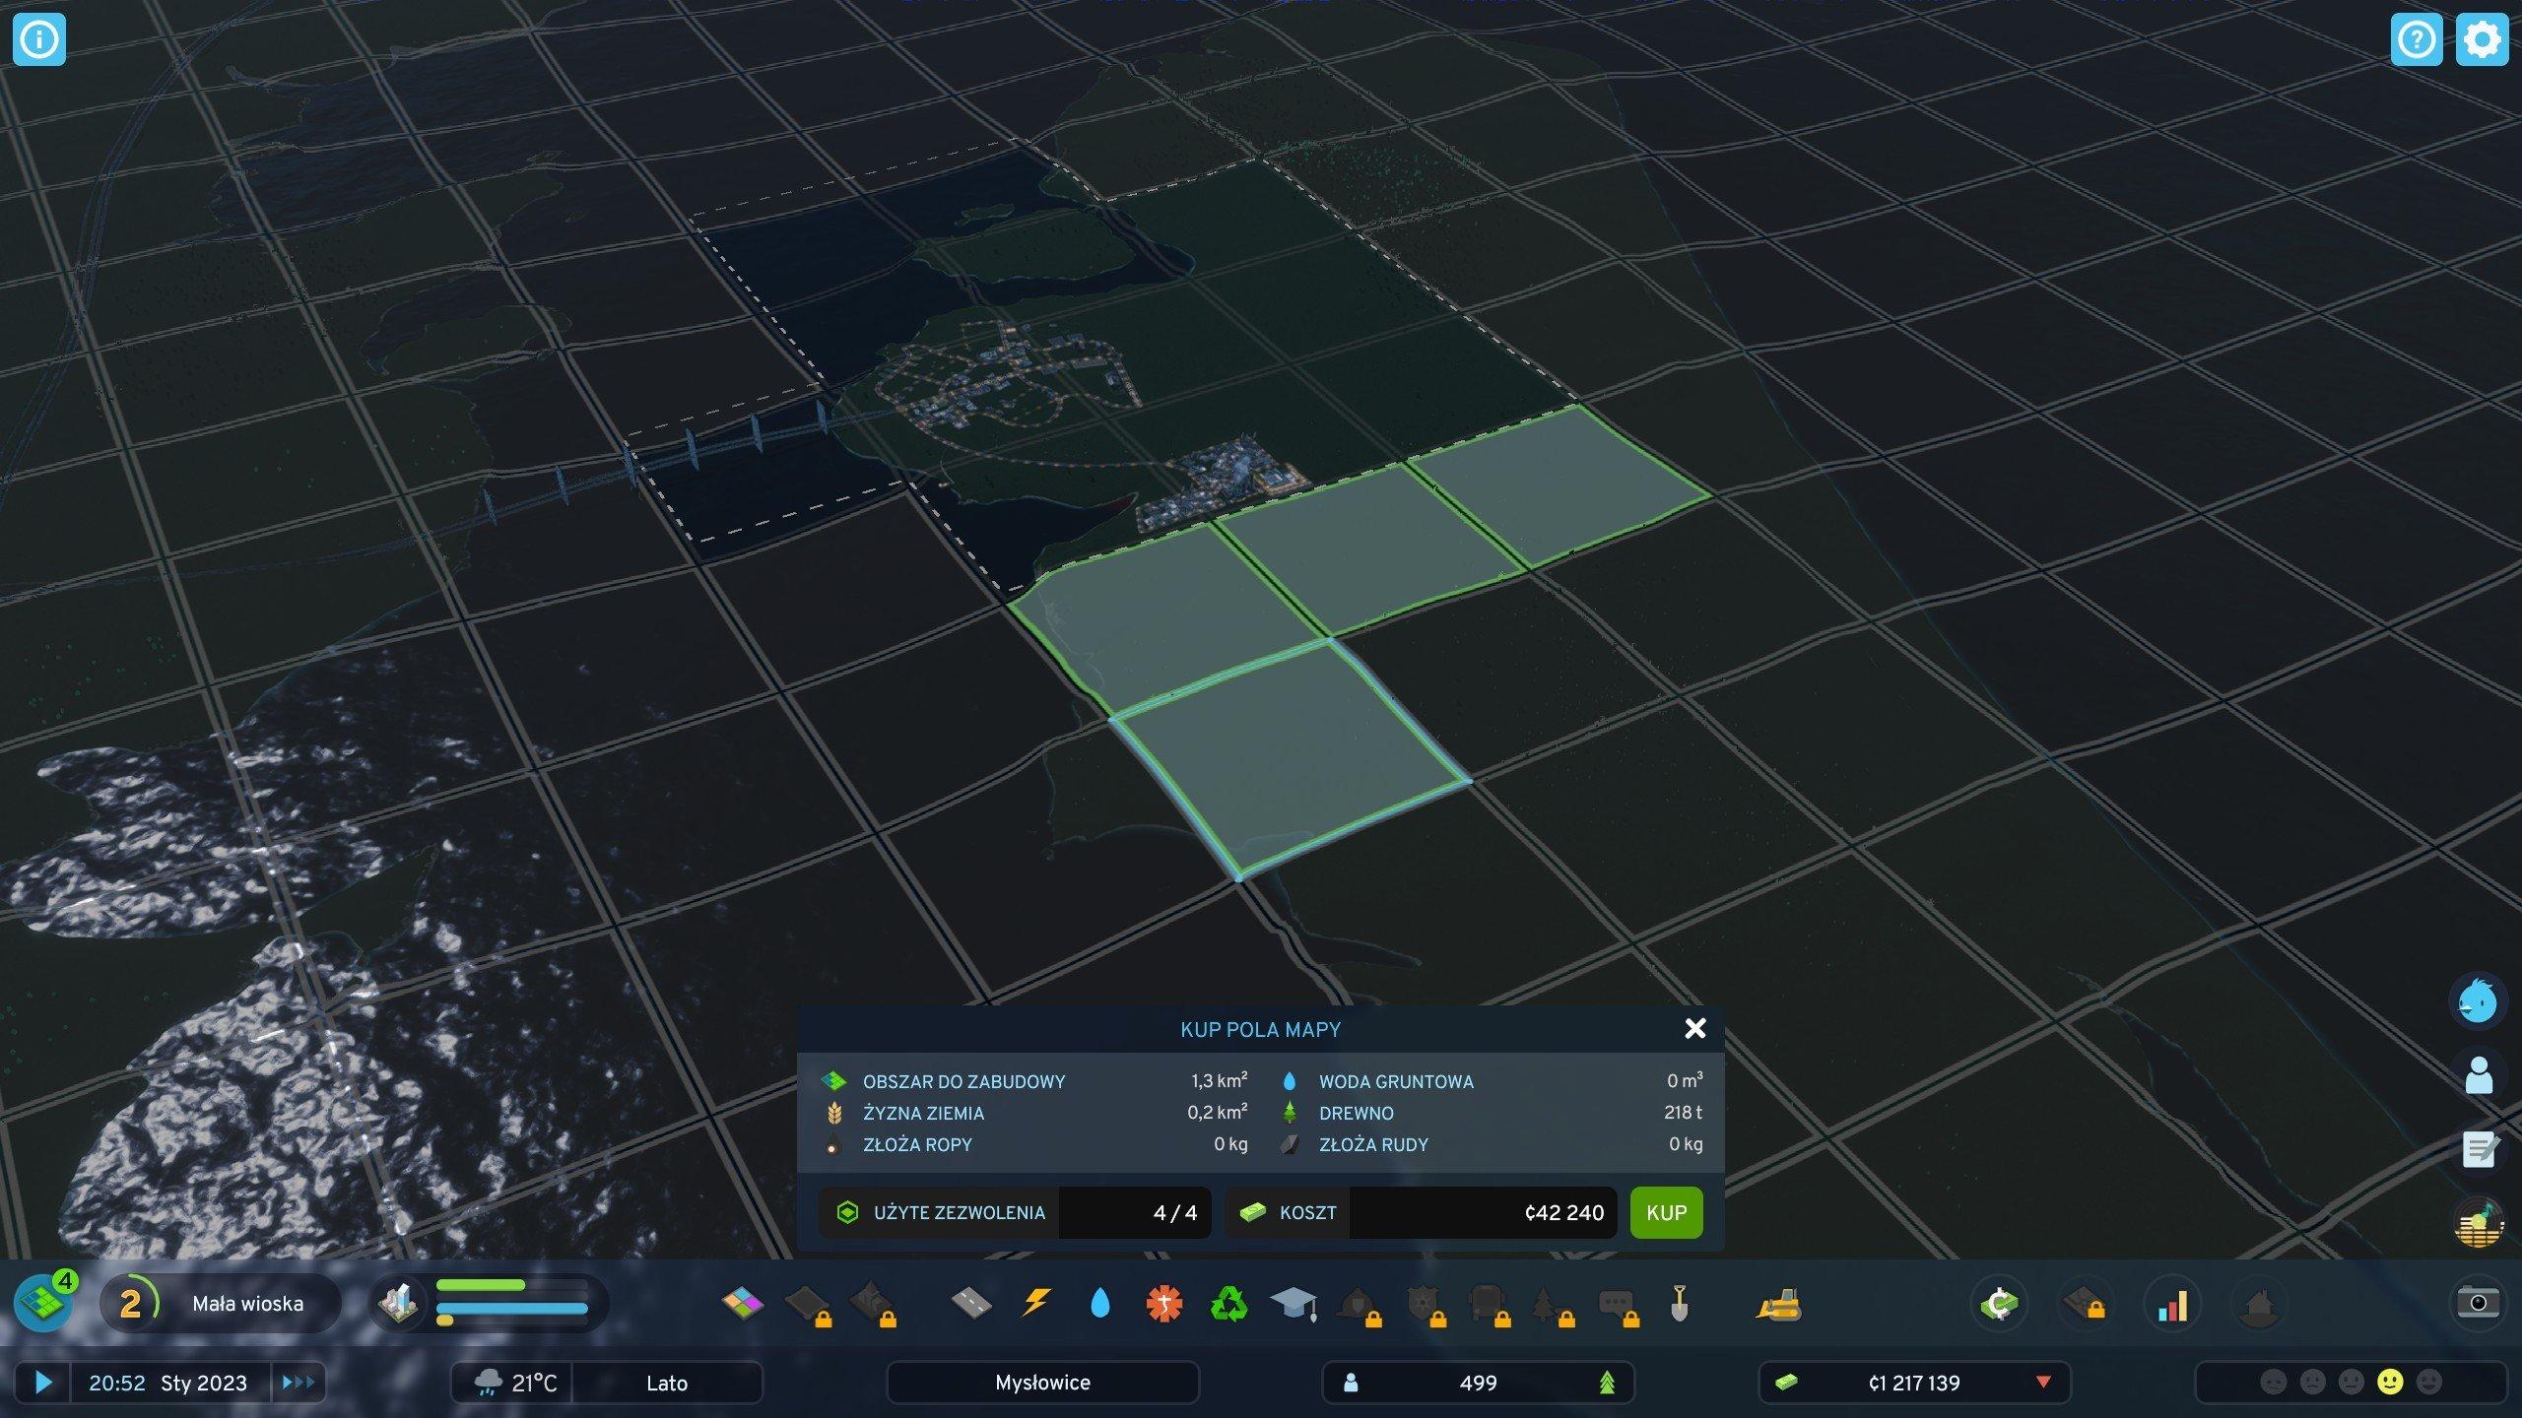Click the yellow industrial demand bar

coord(444,1321)
